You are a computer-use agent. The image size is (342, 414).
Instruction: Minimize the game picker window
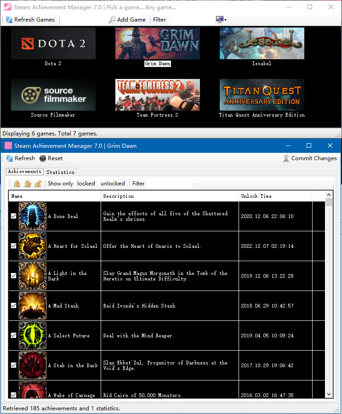pyautogui.click(x=289, y=7)
